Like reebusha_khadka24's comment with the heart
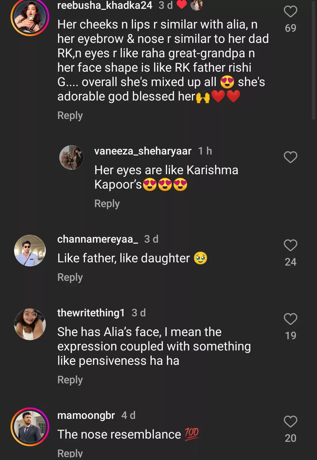The height and width of the screenshot is (460, 317). click(x=290, y=12)
